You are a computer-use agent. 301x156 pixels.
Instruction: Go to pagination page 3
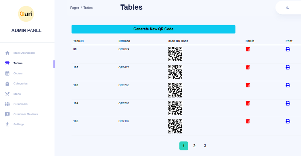(x=205, y=146)
